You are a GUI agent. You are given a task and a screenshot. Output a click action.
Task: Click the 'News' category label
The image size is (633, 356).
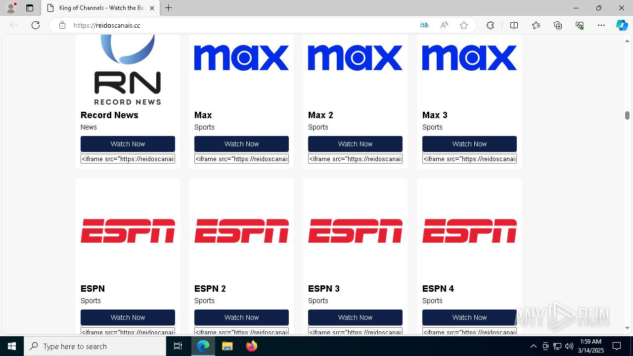(89, 127)
